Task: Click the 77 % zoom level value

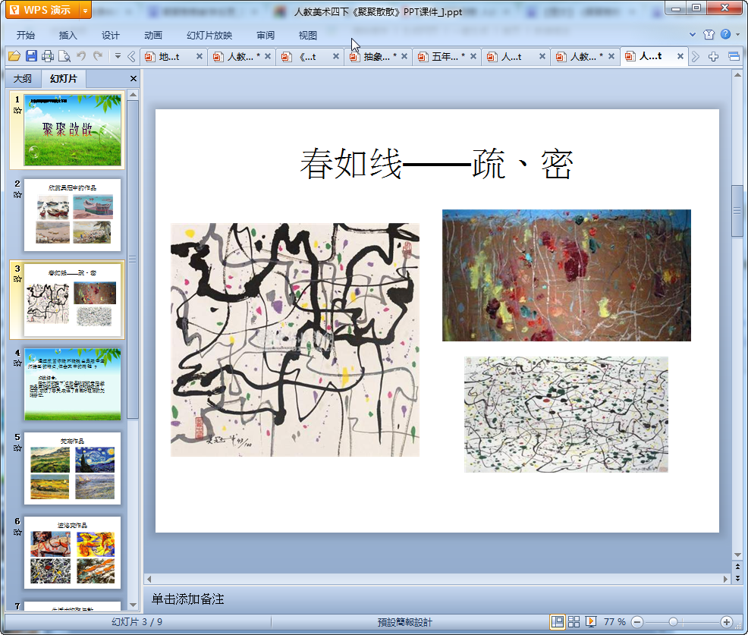Action: coord(614,621)
